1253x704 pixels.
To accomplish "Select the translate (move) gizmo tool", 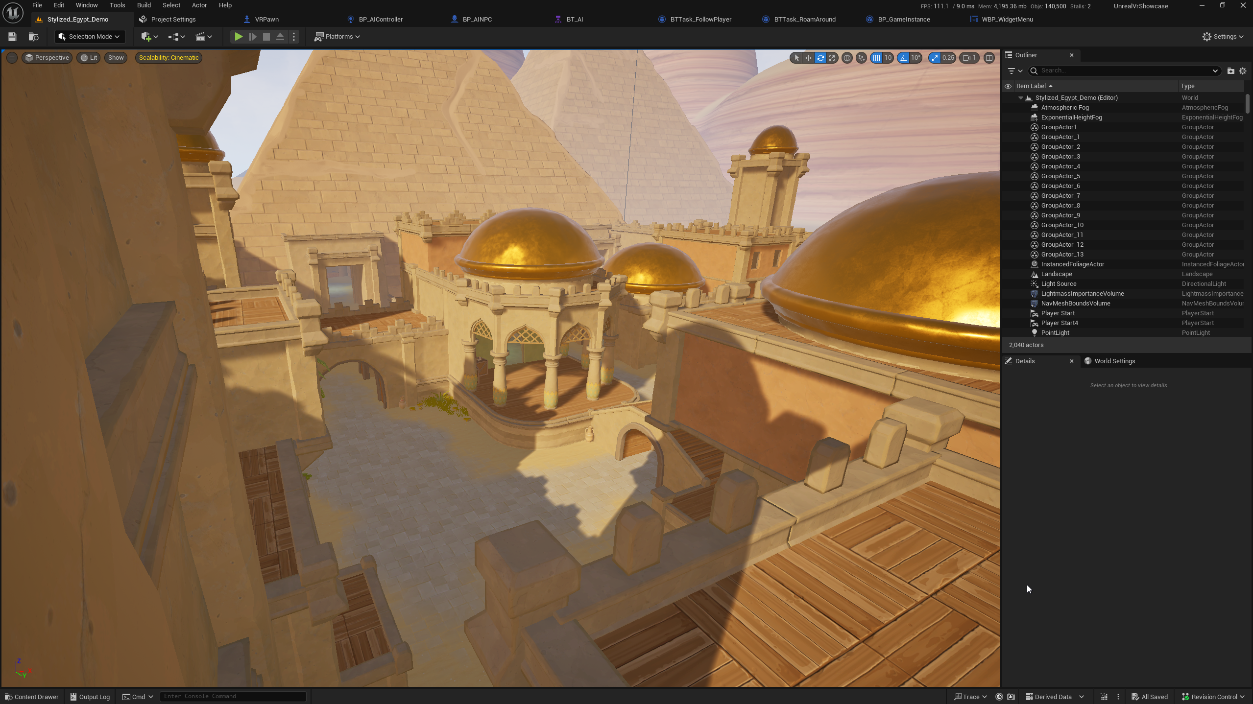I will [x=808, y=58].
